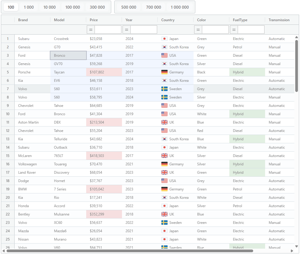The width and height of the screenshot is (300, 254).
Task: Click the Japan flag in the Crosstrek row
Action: (x=164, y=39)
